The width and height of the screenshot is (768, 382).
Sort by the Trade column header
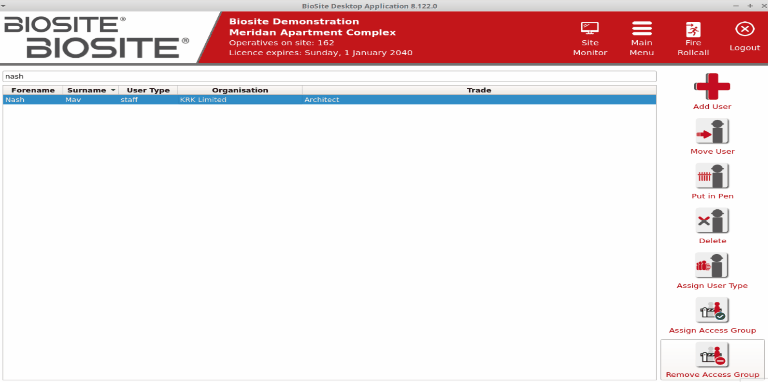coord(479,90)
